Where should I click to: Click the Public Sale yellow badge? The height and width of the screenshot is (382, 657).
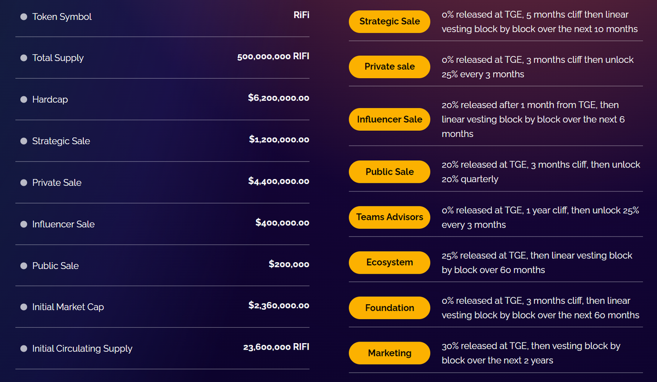389,172
